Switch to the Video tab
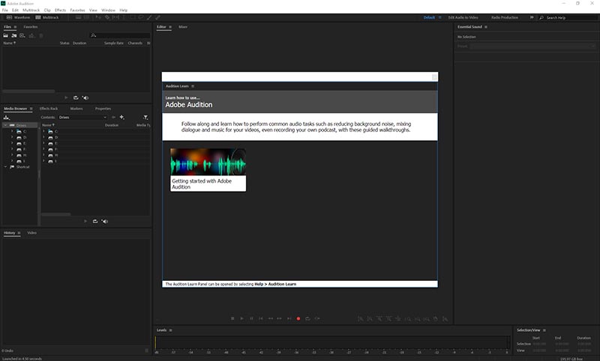This screenshot has height=361, width=600. (31, 233)
